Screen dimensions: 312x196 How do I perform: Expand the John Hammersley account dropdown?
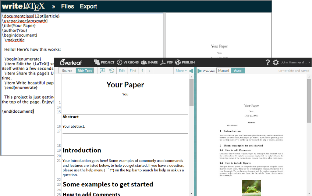pyautogui.click(x=295, y=62)
